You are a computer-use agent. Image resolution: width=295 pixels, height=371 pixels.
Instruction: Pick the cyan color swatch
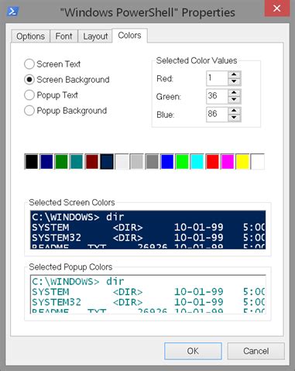[197, 162]
